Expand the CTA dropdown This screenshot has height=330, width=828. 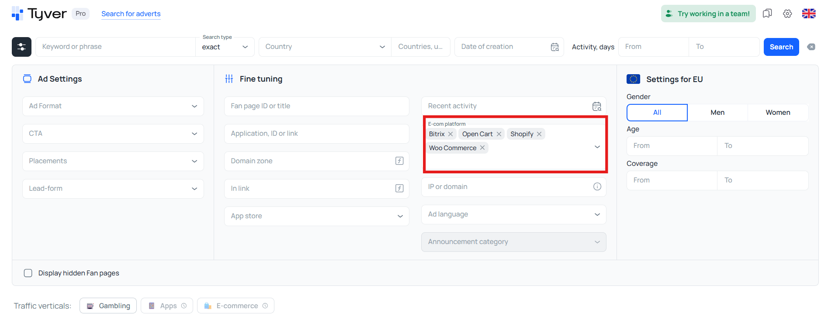pos(113,134)
